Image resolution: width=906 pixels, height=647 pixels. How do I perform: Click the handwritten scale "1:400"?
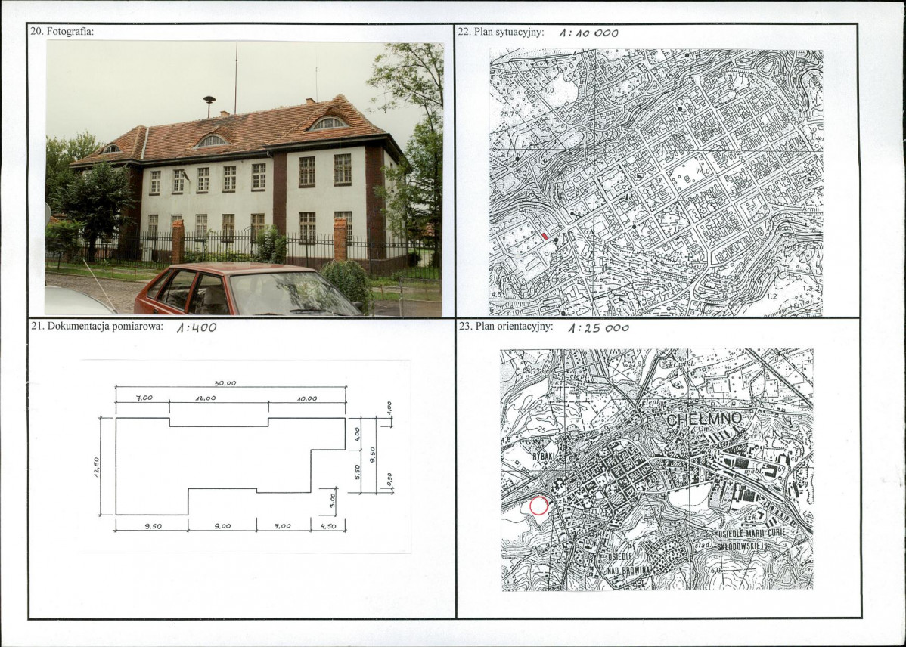(x=197, y=327)
